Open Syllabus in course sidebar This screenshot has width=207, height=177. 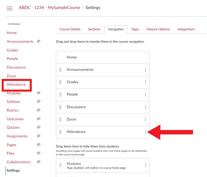point(13,102)
